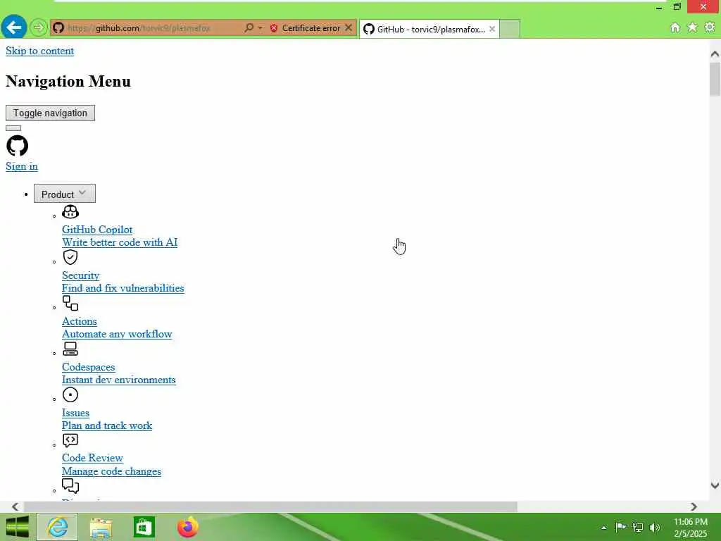Click Automate any workflow link
The width and height of the screenshot is (721, 541).
(117, 334)
